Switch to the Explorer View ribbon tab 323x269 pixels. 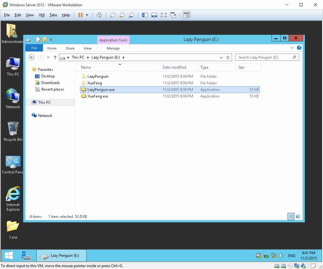[87, 48]
